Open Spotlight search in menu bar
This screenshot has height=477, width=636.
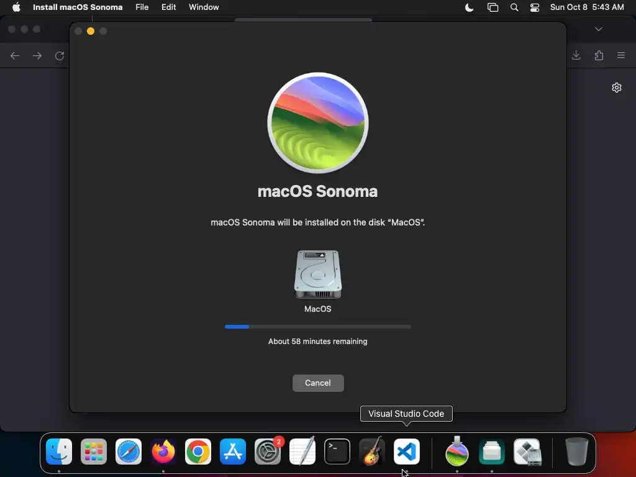(x=514, y=7)
